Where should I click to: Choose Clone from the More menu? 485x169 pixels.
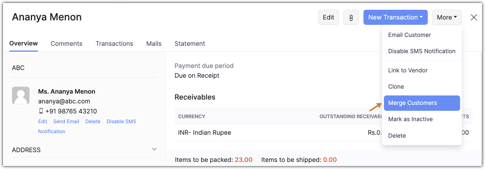pos(396,87)
